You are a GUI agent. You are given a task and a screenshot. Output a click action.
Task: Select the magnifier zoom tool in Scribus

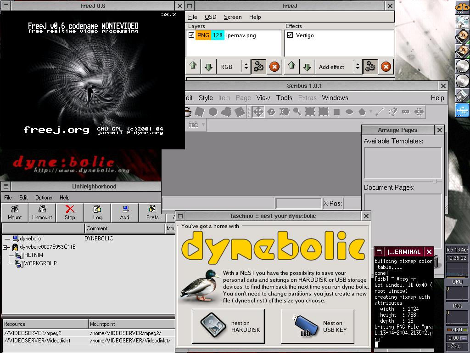click(297, 111)
